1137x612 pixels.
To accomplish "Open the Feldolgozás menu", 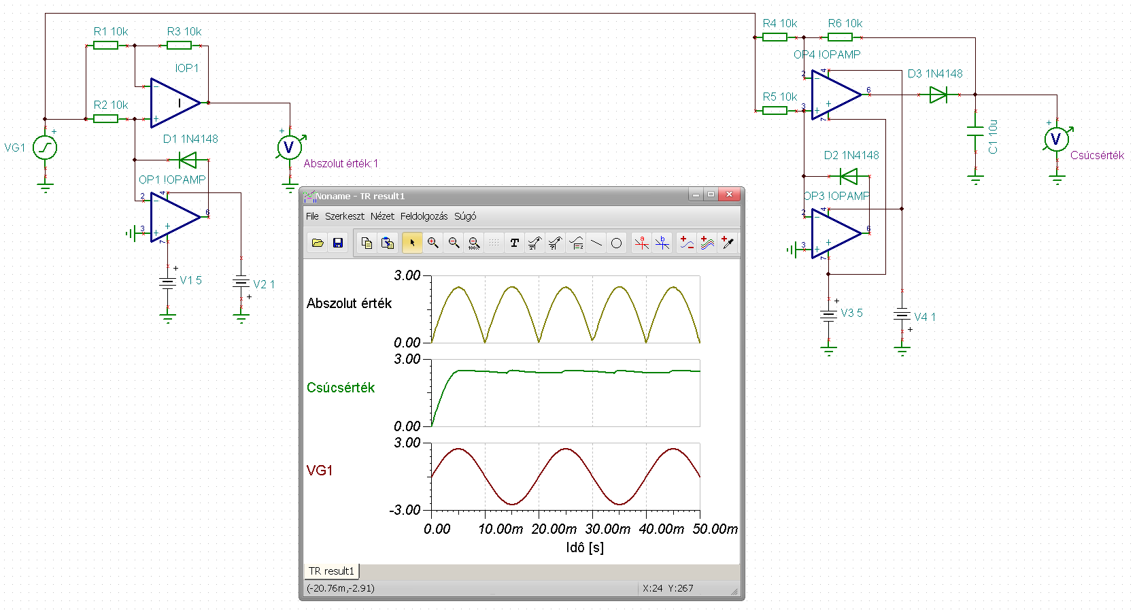I will pyautogui.click(x=424, y=216).
